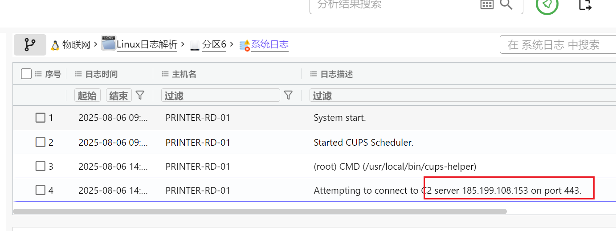Click the 结束 end time button
Screen dimensions: 616x231
118,96
